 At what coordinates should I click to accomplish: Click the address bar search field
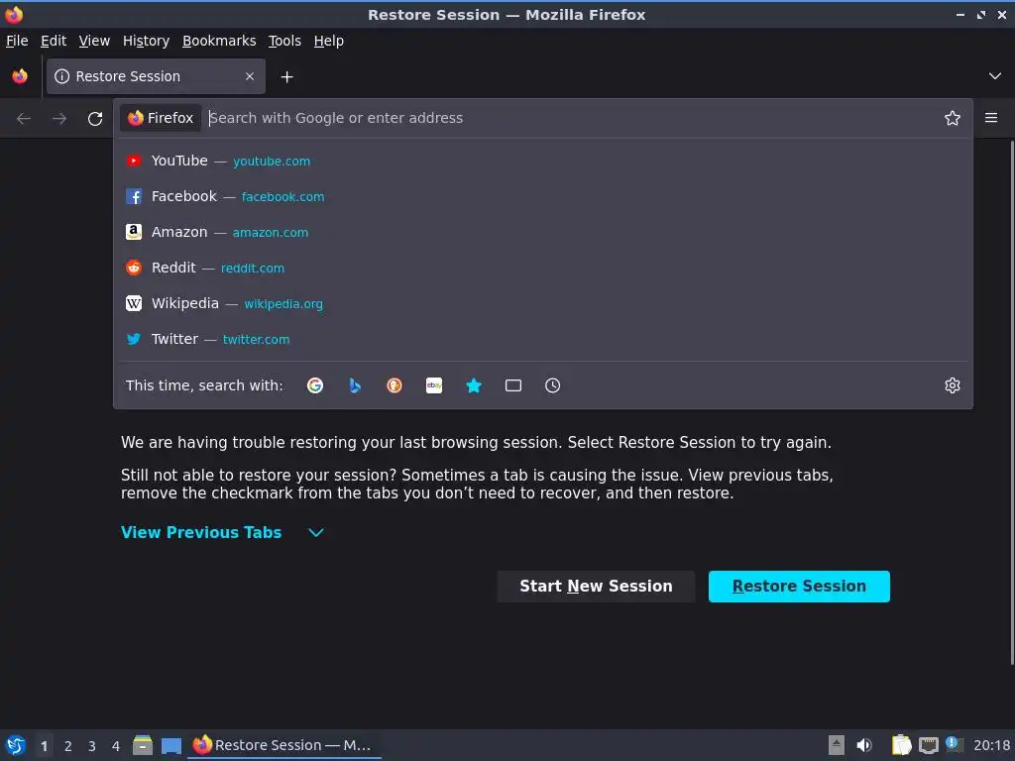click(x=572, y=118)
